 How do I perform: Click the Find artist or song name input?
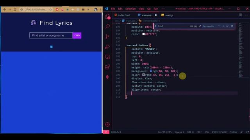coord(51,35)
